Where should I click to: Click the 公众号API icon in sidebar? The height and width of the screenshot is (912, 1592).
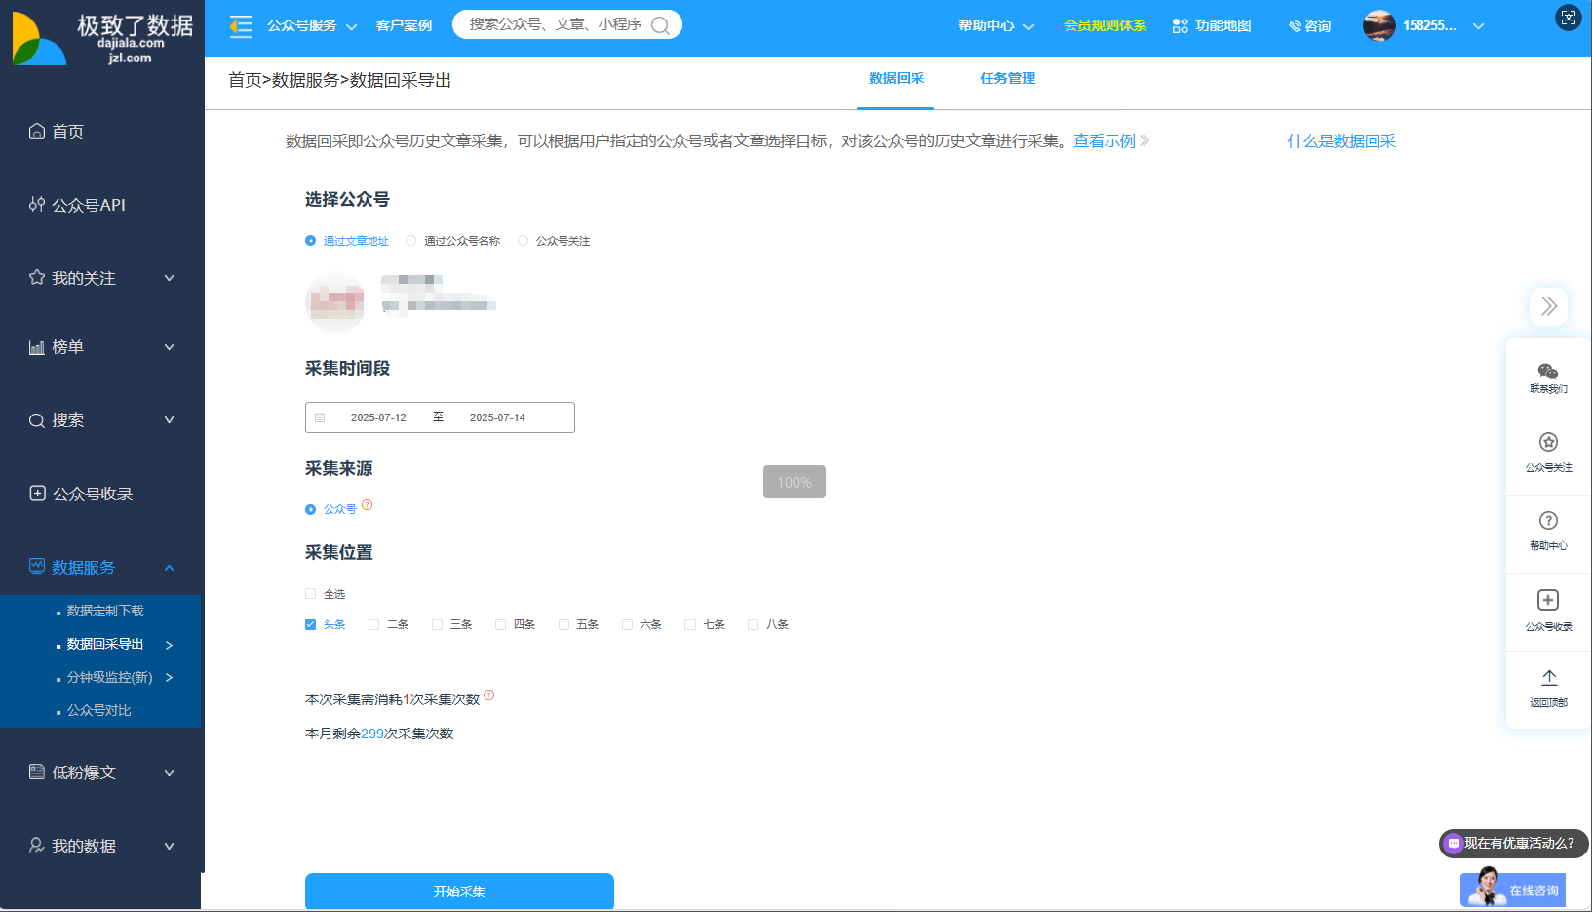37,204
